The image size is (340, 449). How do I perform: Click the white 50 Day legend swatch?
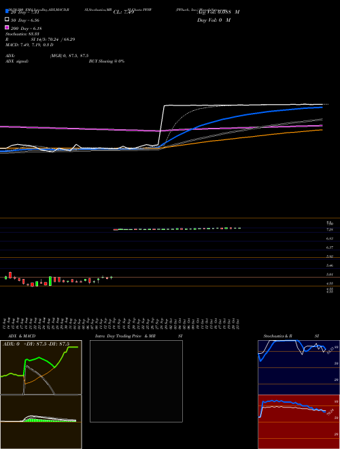7,20
